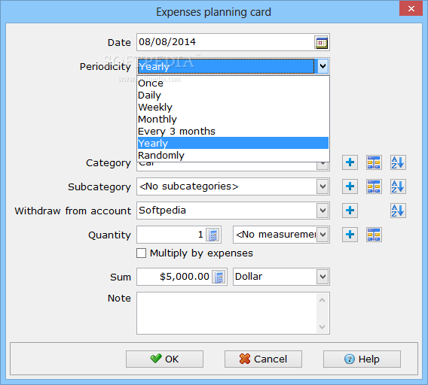Open calculator for Quantity field
428x385 pixels.
[x=213, y=235]
